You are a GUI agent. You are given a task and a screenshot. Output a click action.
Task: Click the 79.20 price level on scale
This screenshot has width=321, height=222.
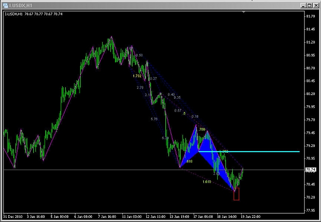click(x=310, y=145)
